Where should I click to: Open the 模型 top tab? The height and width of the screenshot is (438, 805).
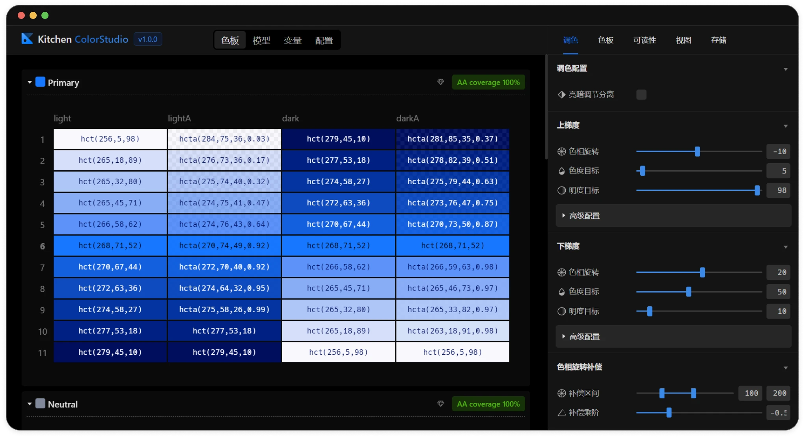click(x=261, y=40)
